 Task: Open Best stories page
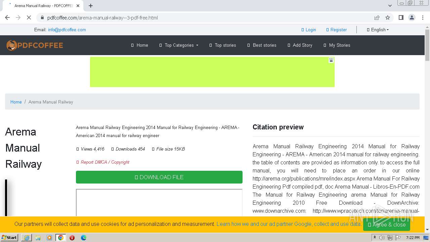(262, 45)
